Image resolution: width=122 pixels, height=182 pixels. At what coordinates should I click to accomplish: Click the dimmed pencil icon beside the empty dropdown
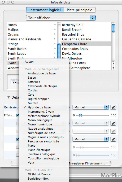click(113, 131)
